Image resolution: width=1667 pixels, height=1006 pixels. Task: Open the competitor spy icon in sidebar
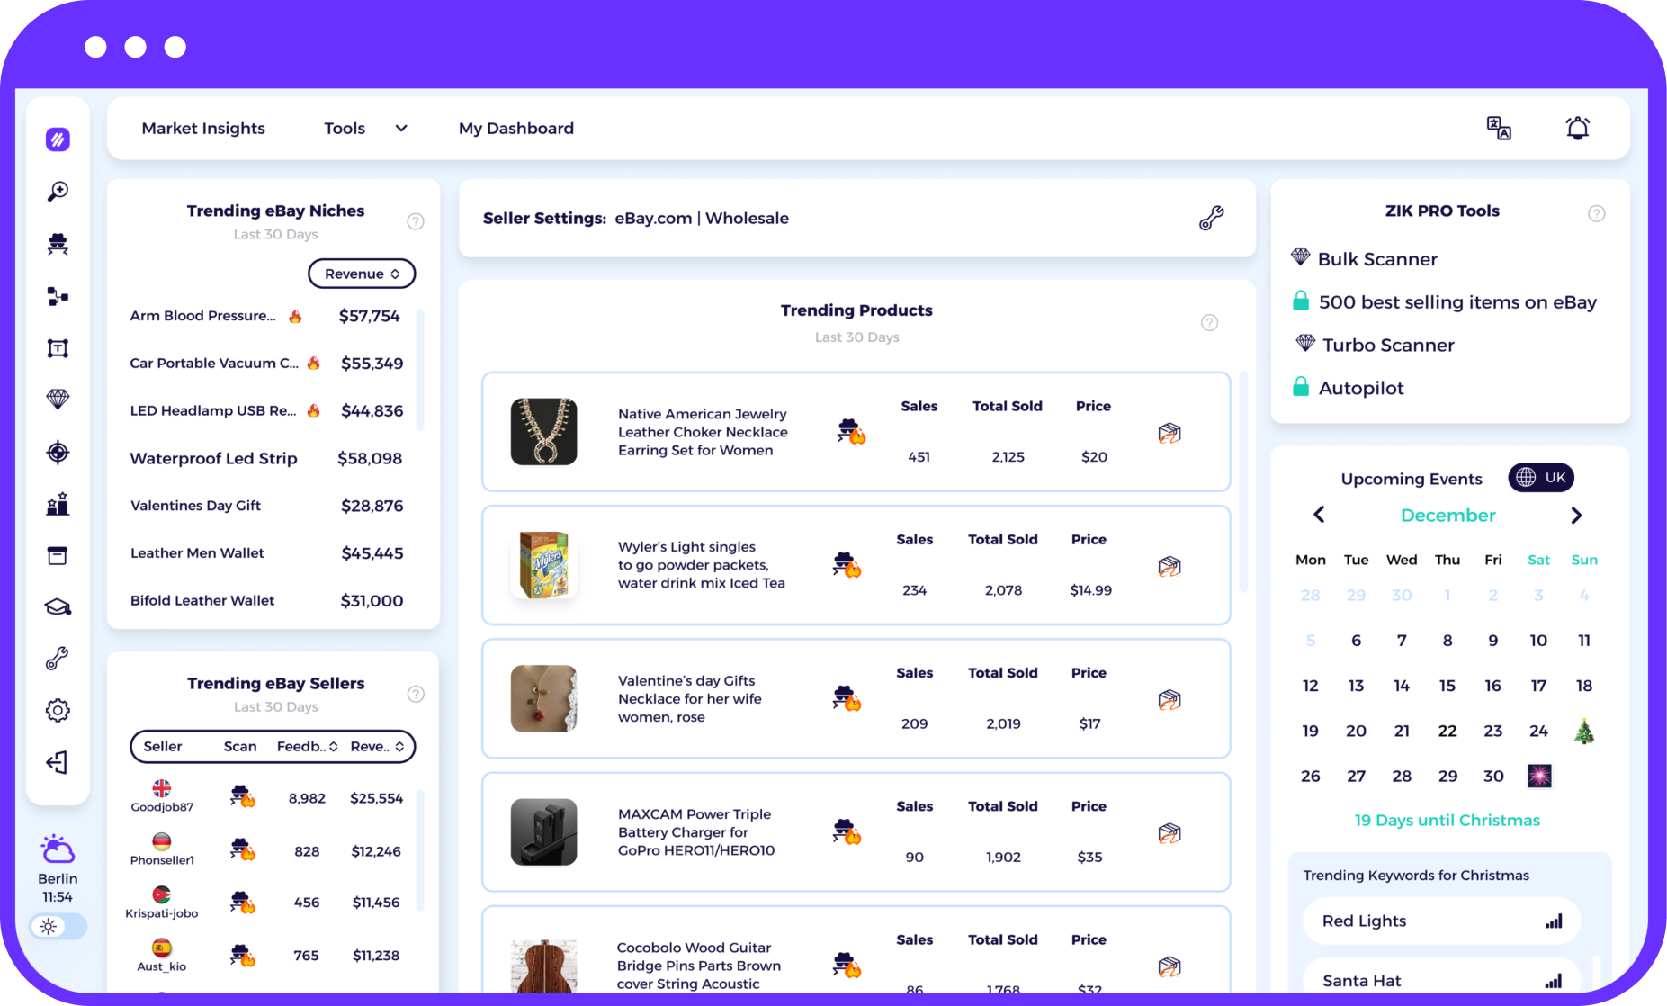[58, 244]
